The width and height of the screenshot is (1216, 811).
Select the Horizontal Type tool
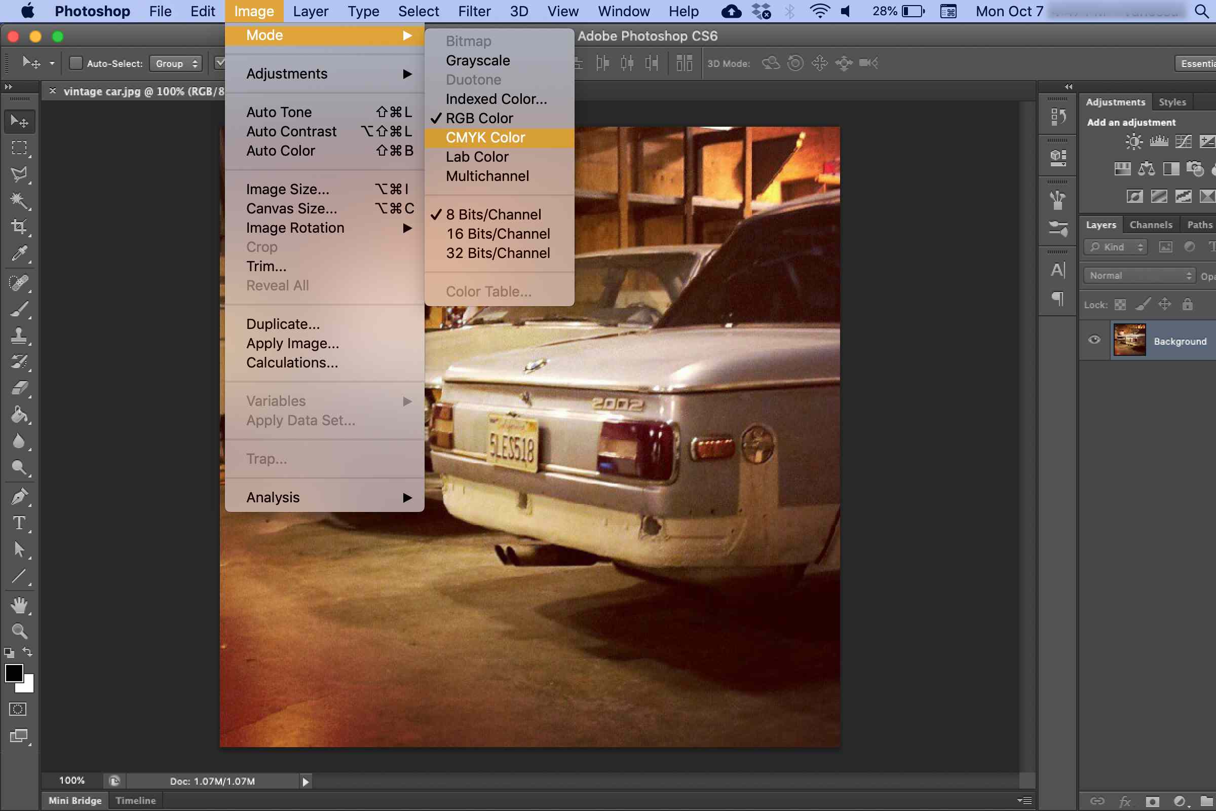[20, 523]
